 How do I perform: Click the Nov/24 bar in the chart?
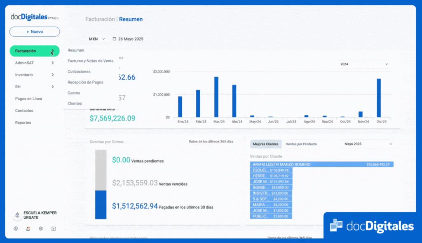click(x=361, y=114)
